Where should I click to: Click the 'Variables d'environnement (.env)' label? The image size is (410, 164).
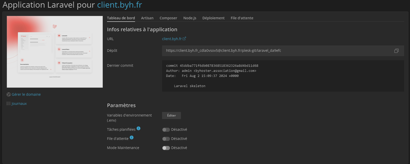[x=129, y=118]
